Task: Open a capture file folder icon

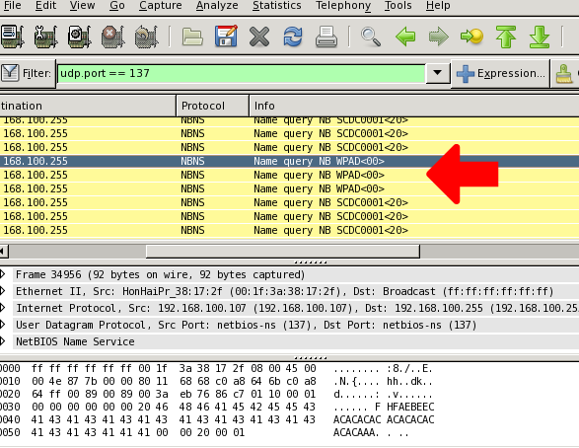Action: pyautogui.click(x=192, y=37)
